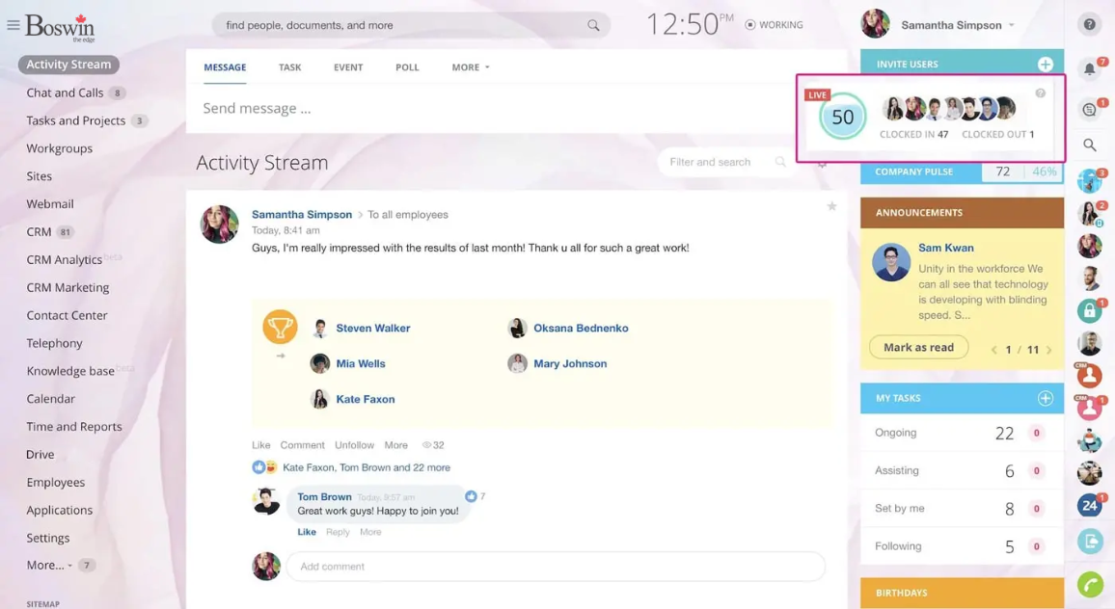1115x609 pixels.
Task: Open Chat and Calls in left menu
Action: coord(65,93)
